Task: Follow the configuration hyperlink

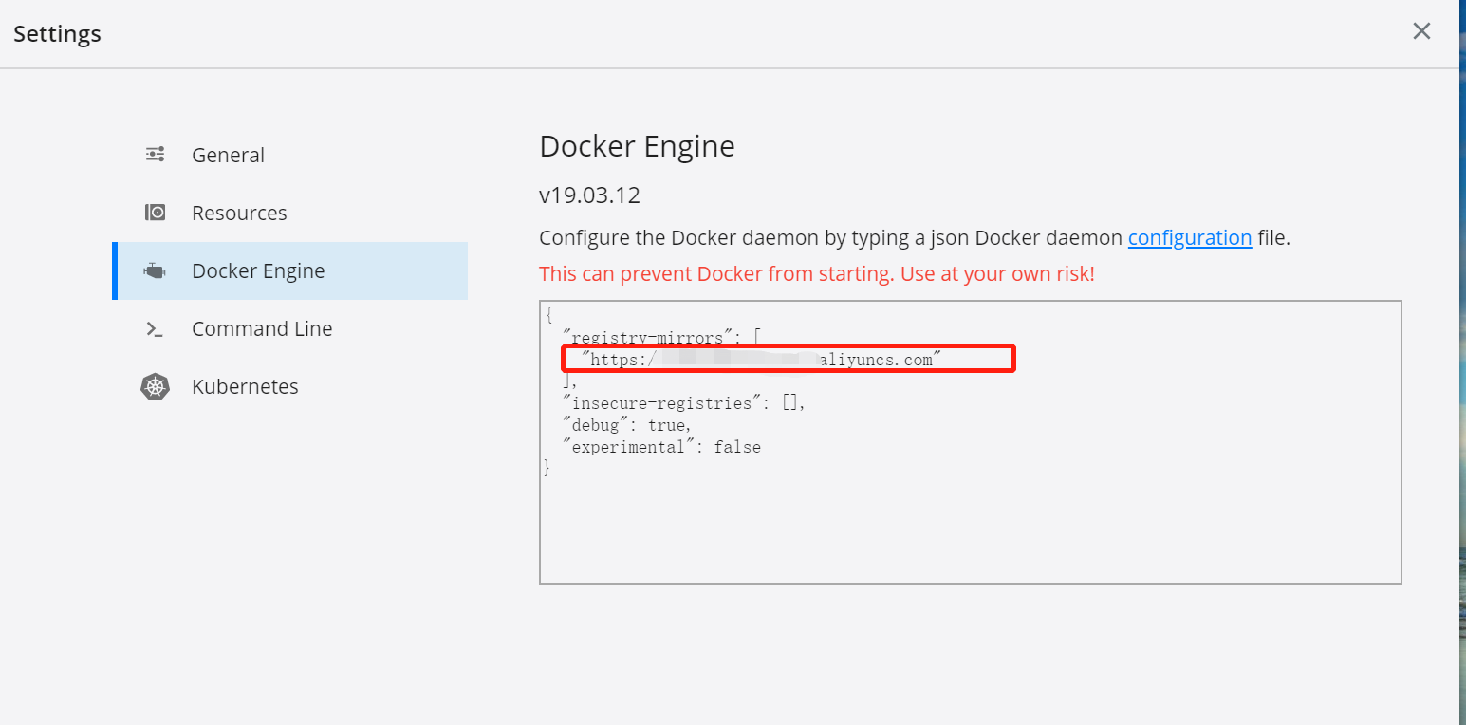Action: 1189,238
